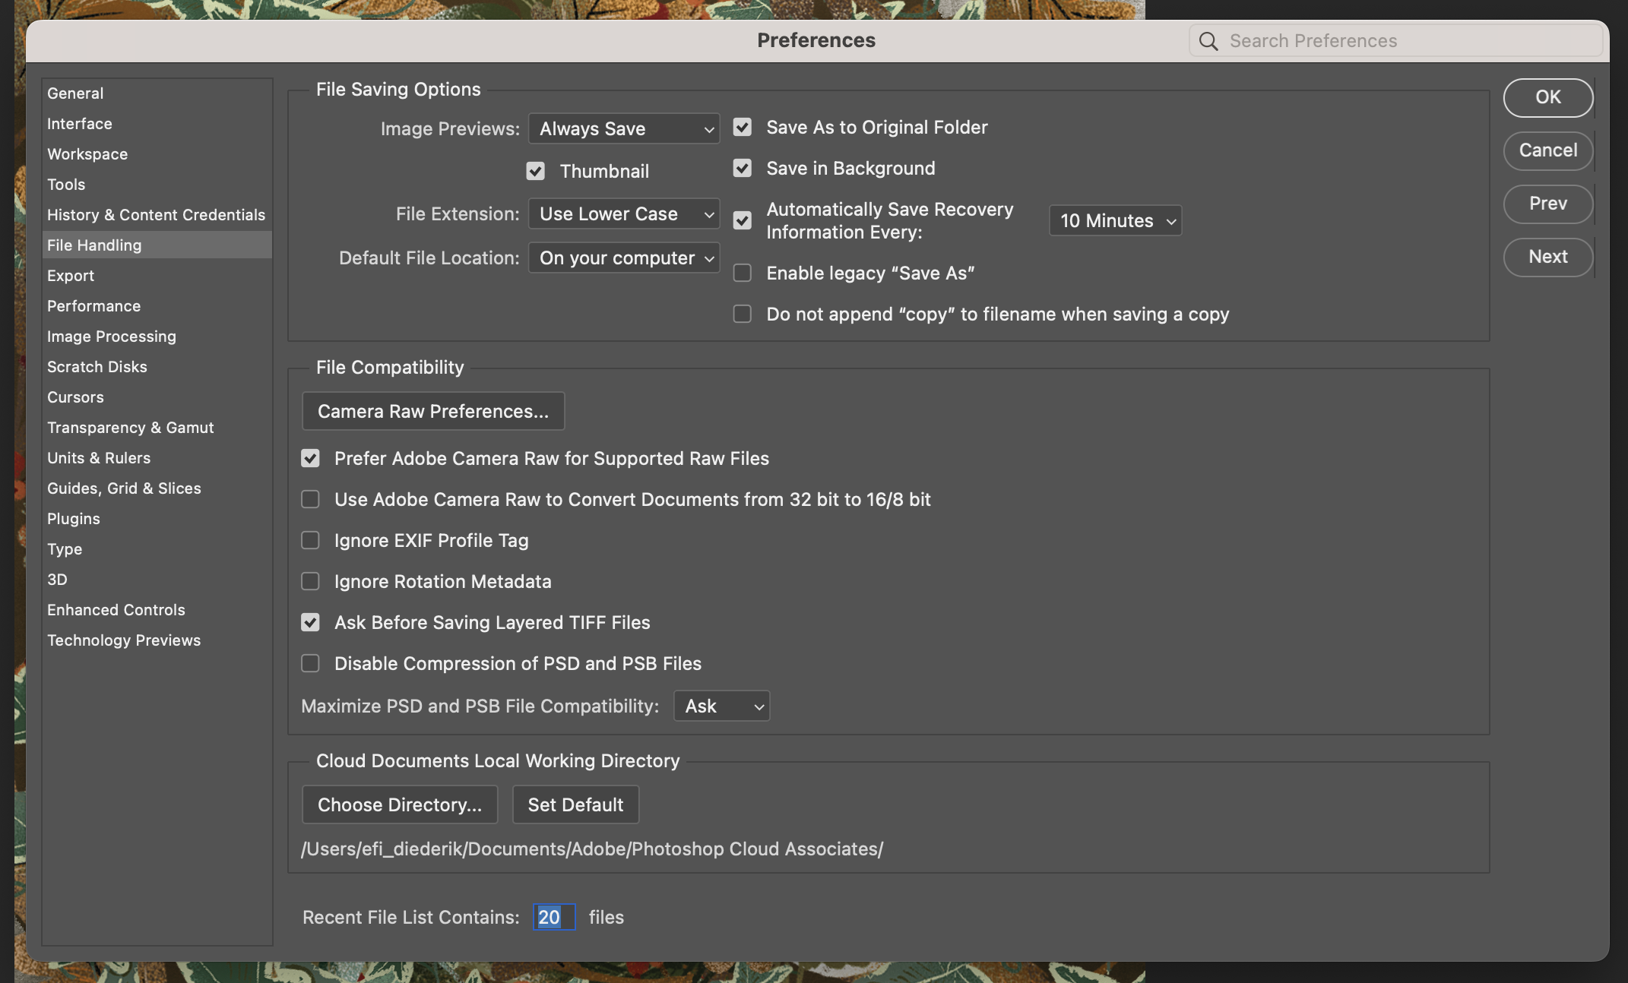Expand the Maximize PSD and PSB File Compatibility dropdown
Image resolution: width=1628 pixels, height=983 pixels.
721,705
